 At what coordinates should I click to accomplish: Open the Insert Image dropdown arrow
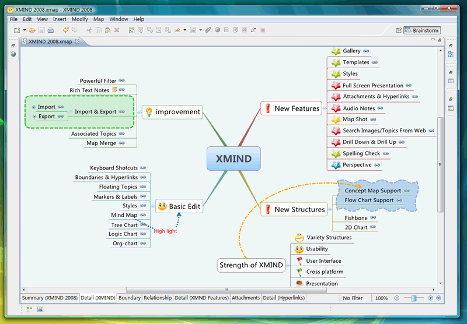[x=200, y=30]
